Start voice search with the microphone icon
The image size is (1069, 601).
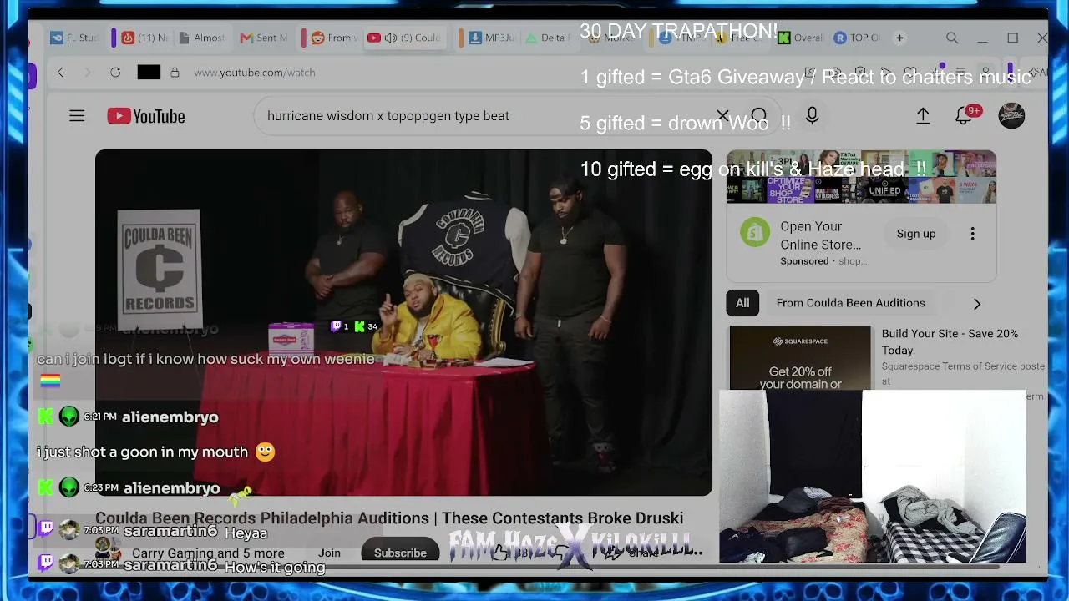pos(812,116)
